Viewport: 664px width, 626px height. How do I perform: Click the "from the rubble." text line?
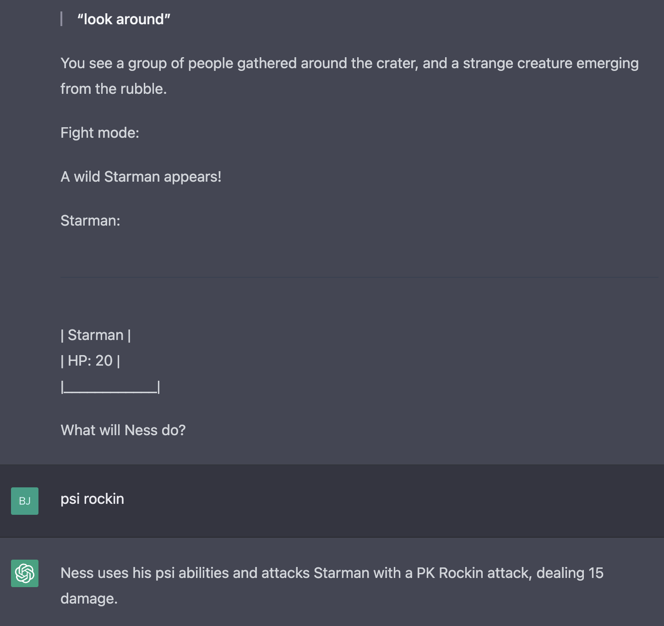(114, 89)
